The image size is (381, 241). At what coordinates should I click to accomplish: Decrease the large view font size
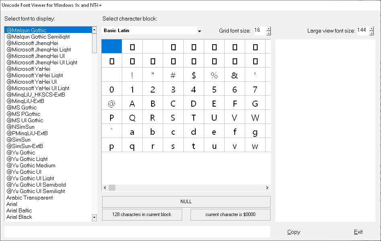pyautogui.click(x=372, y=33)
